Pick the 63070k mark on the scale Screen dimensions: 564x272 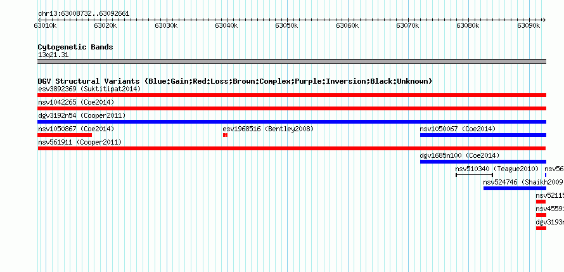click(408, 26)
